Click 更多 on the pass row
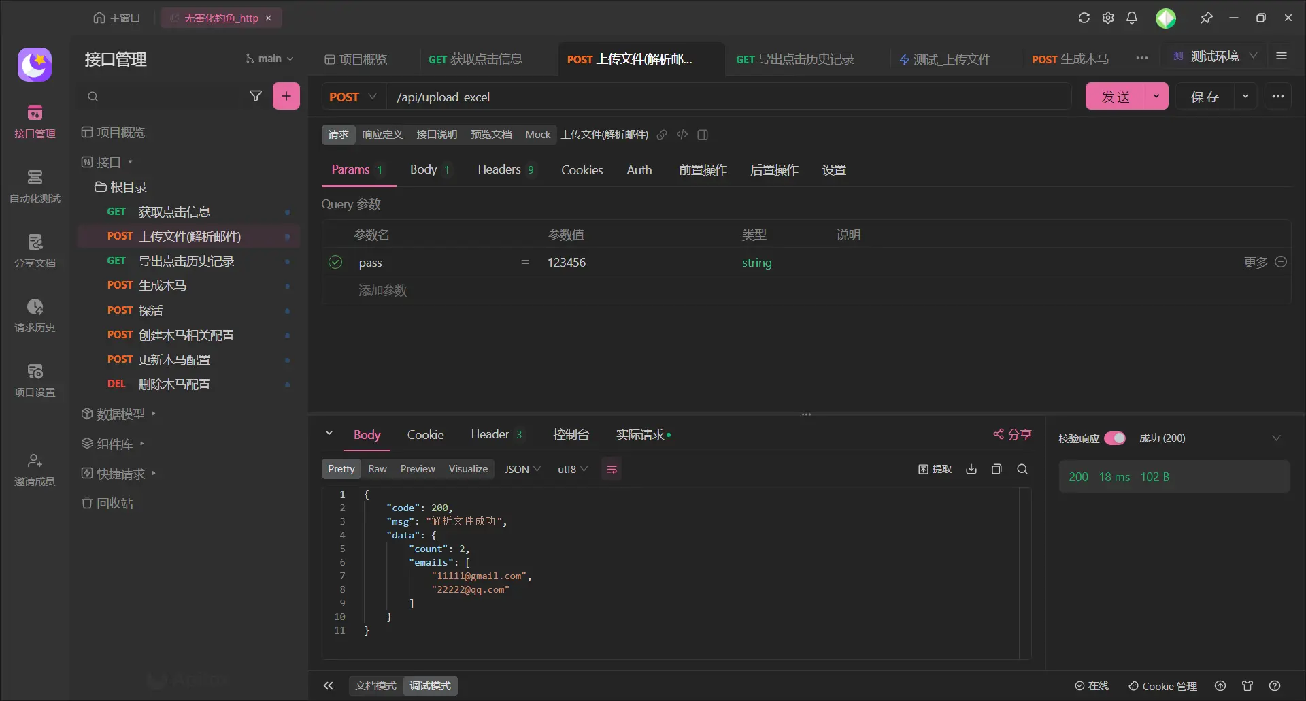 (x=1256, y=262)
